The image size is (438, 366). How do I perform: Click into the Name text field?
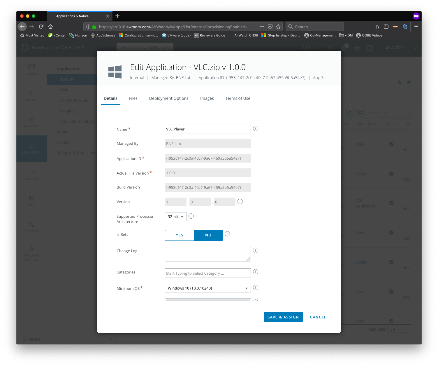[208, 129]
